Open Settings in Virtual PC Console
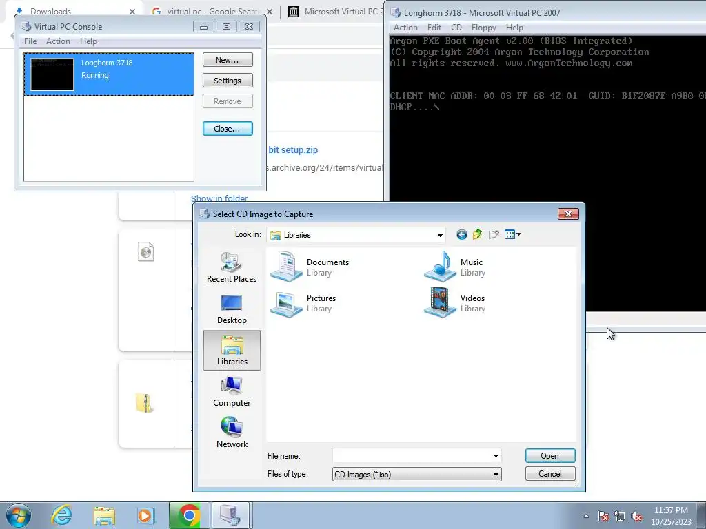 pyautogui.click(x=228, y=81)
